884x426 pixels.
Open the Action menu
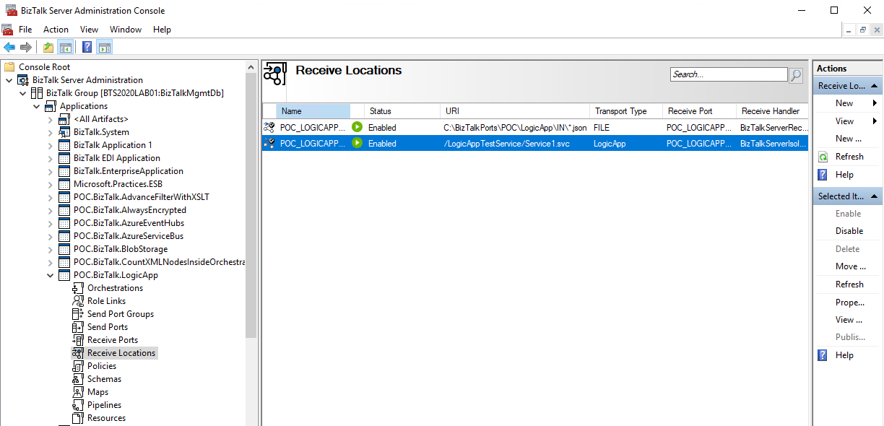(56, 30)
